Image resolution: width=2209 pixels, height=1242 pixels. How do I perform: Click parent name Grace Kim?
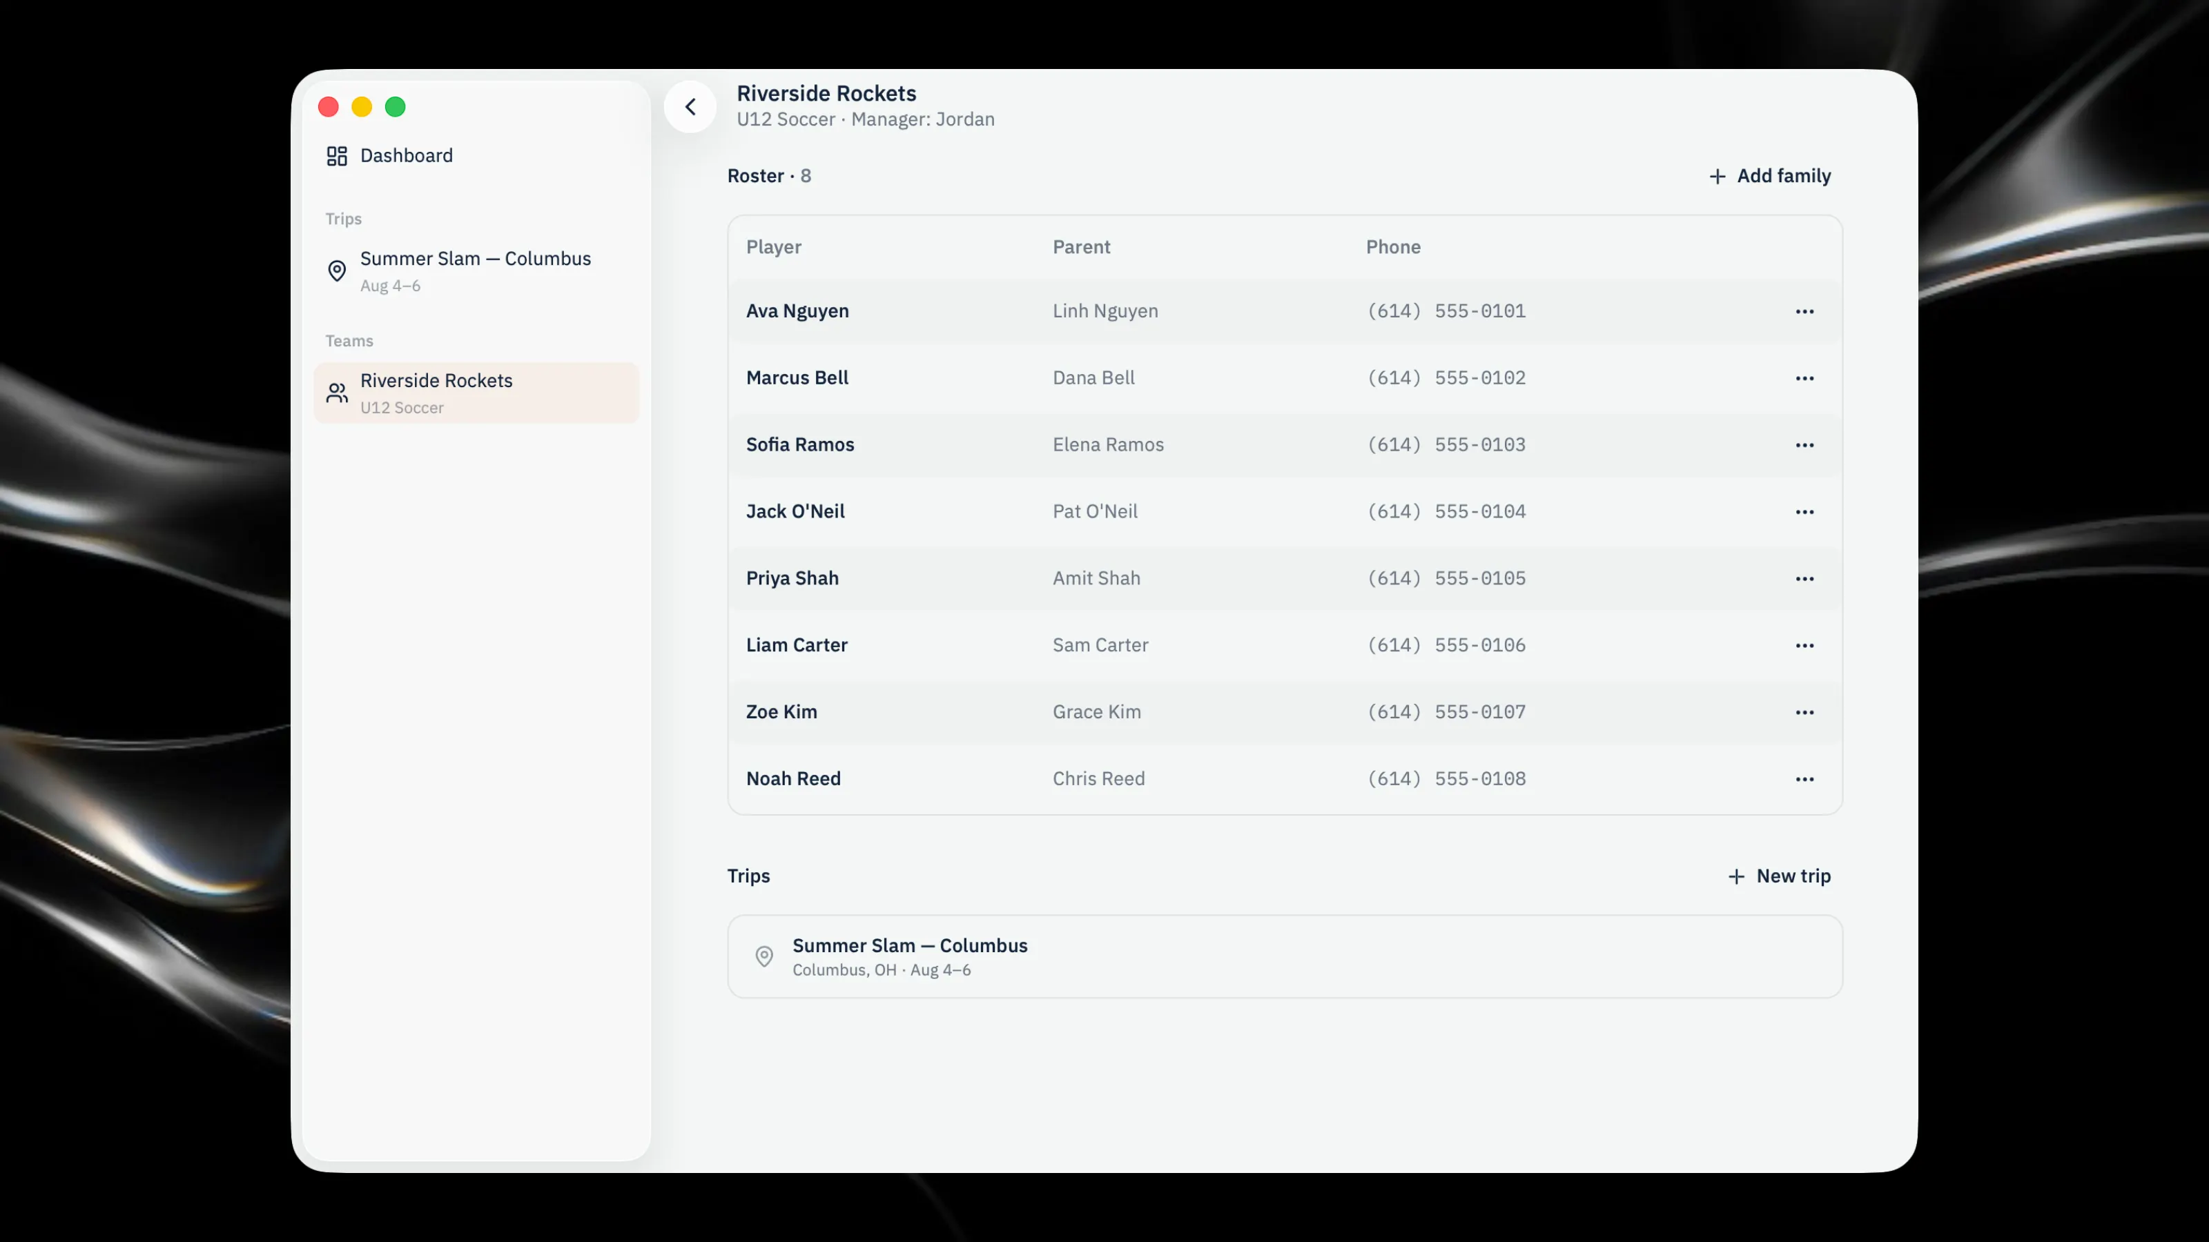click(x=1097, y=712)
